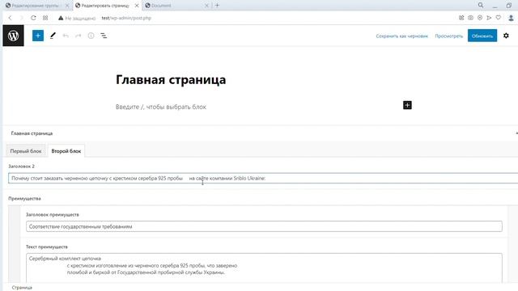Click the Преимущества repeater row handle
The image size is (518, 291).
pyautogui.click(x=15, y=244)
